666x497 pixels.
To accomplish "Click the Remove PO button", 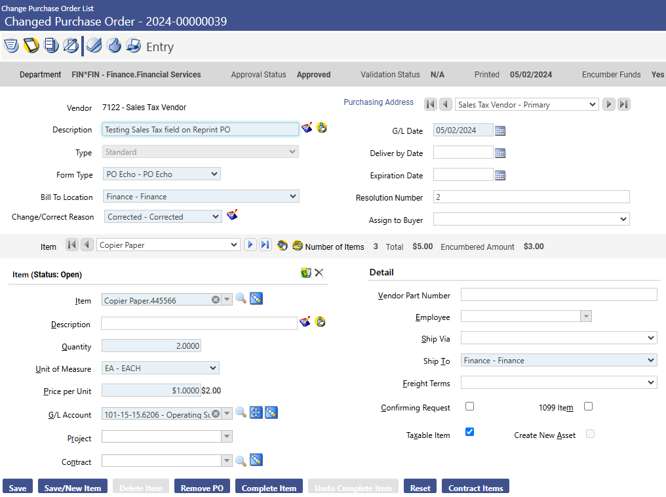I will pyautogui.click(x=202, y=488).
